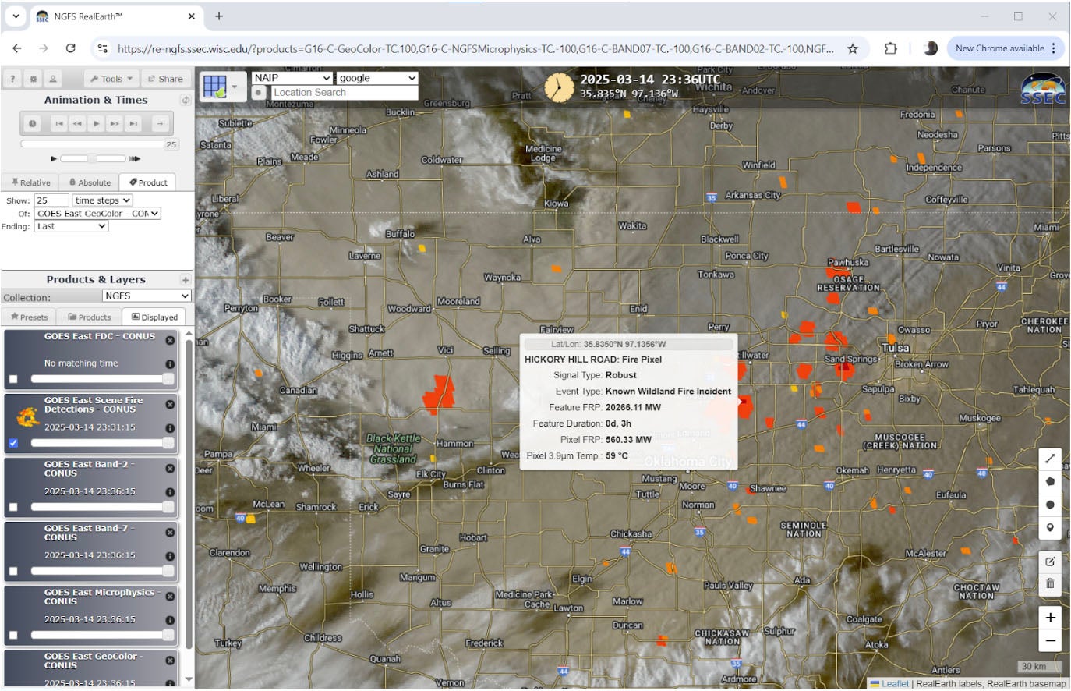1071x691 pixels.
Task: Disable the Scene Fire Detections layer checkbox
Action: click(13, 443)
